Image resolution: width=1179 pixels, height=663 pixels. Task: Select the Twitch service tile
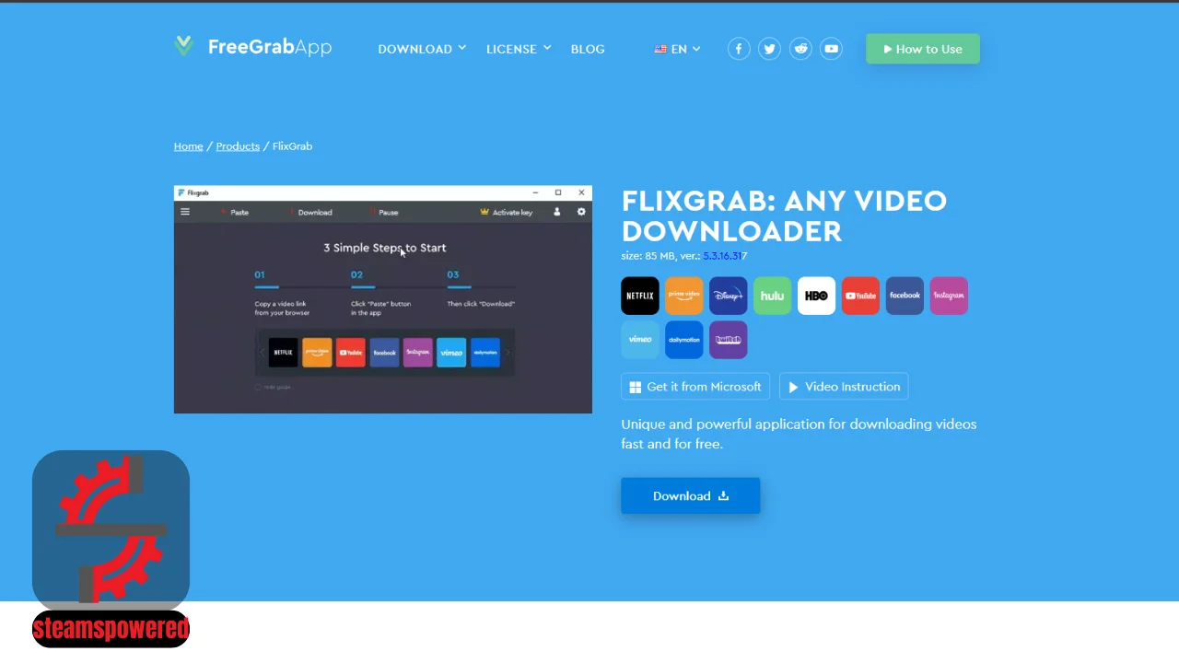[729, 340]
